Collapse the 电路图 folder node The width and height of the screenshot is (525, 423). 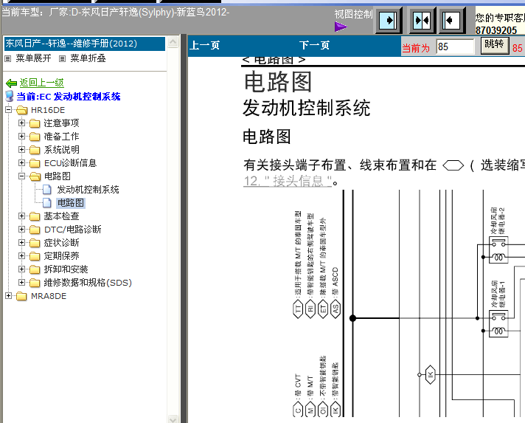click(x=22, y=176)
